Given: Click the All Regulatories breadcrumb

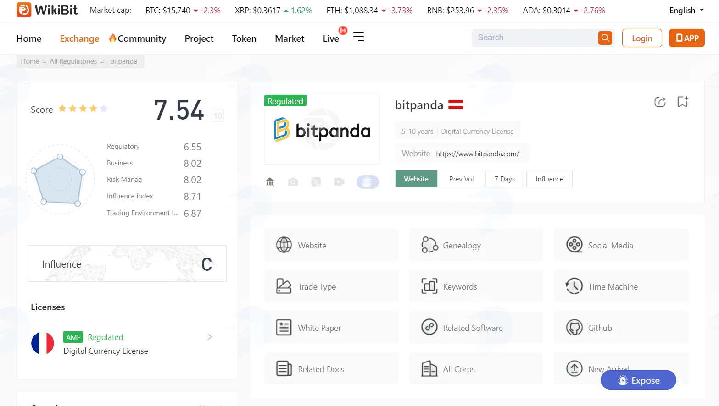Looking at the screenshot, I should pos(73,61).
